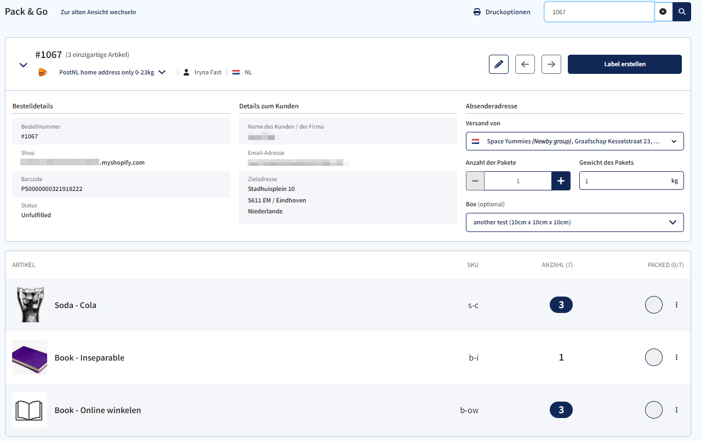Edit the order with the pencil icon

click(498, 64)
